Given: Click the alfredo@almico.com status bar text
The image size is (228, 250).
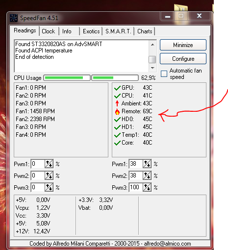Looking at the screenshot, I should tap(167, 244).
